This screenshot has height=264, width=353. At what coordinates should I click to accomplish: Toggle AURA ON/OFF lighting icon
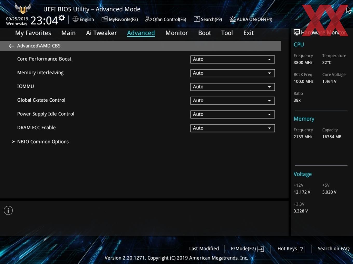pos(233,19)
